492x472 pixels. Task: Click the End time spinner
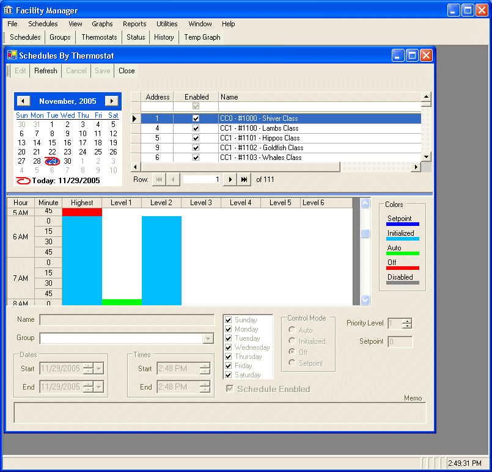[205, 387]
